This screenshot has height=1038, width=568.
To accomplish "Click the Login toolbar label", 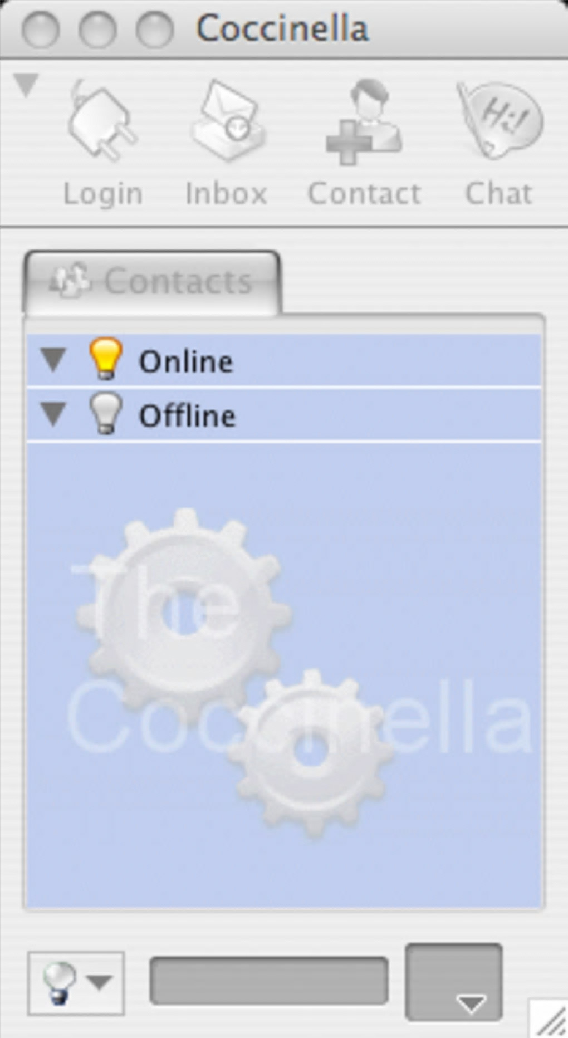I will click(x=103, y=194).
